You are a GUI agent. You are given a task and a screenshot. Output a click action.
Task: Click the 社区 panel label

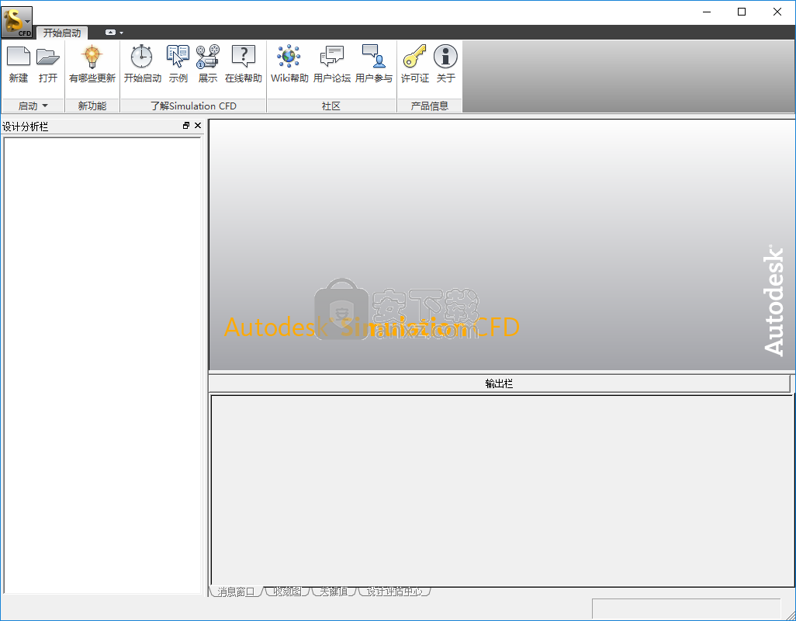[331, 106]
